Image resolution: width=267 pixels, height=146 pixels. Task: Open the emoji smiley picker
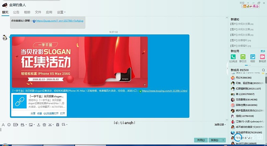coord(9,125)
